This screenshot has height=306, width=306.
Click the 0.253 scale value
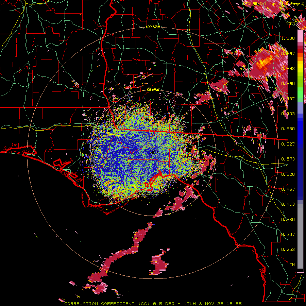288,250
